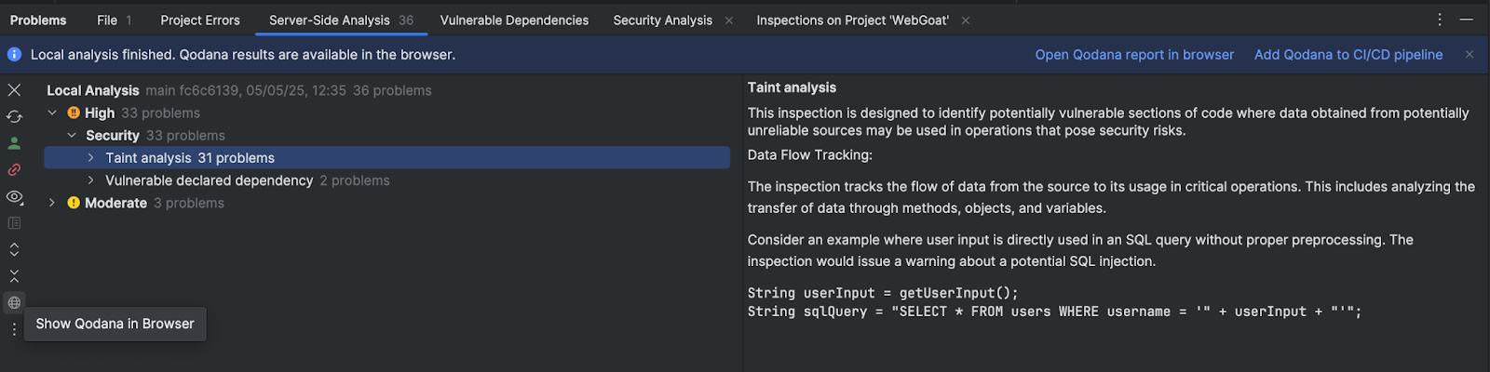The image size is (1490, 372).
Task: Expand the Taint analysis node
Action: click(91, 158)
